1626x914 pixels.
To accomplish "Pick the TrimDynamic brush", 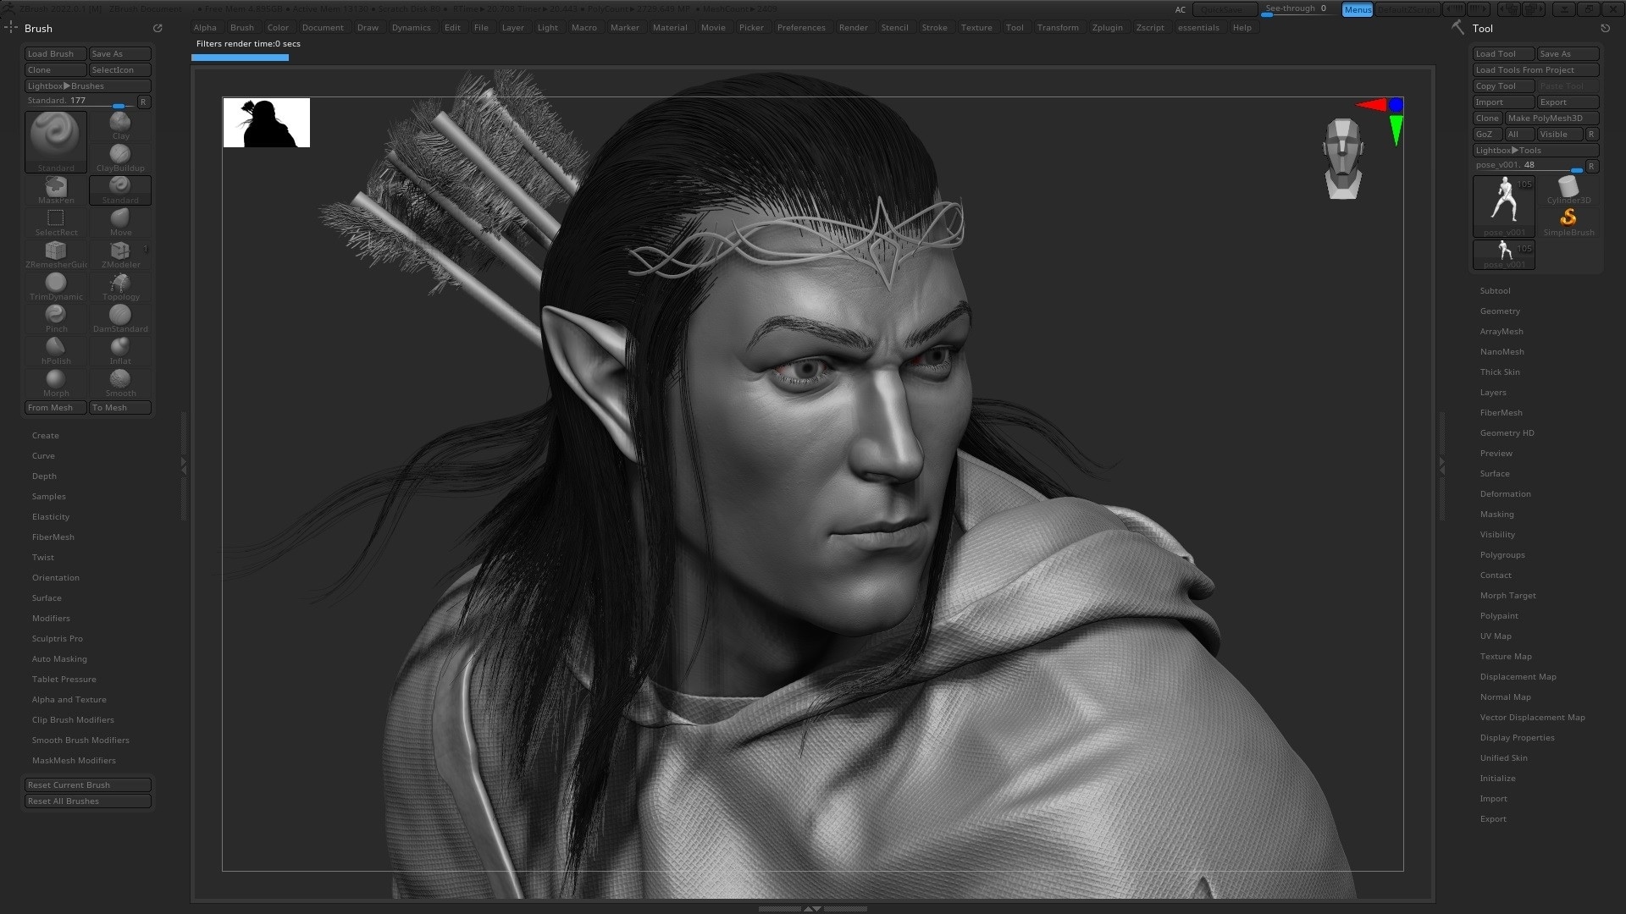I will click(56, 284).
